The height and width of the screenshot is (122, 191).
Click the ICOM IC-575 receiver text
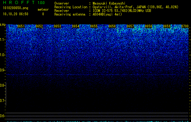coord(122,11)
